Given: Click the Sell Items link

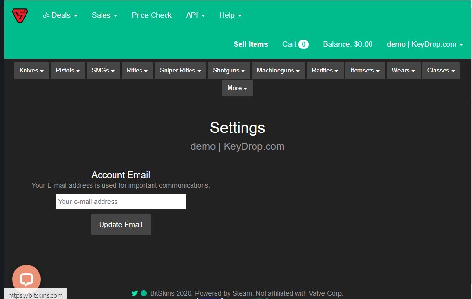Looking at the screenshot, I should pos(251,44).
